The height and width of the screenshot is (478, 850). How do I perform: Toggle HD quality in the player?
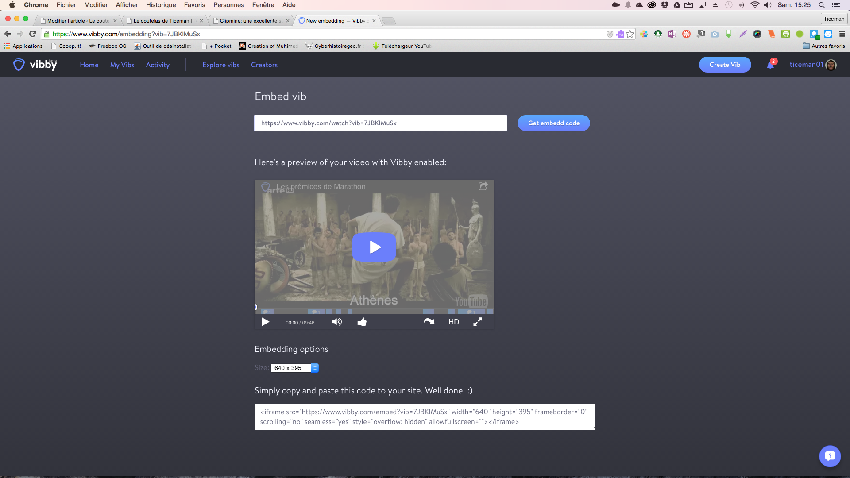click(453, 322)
